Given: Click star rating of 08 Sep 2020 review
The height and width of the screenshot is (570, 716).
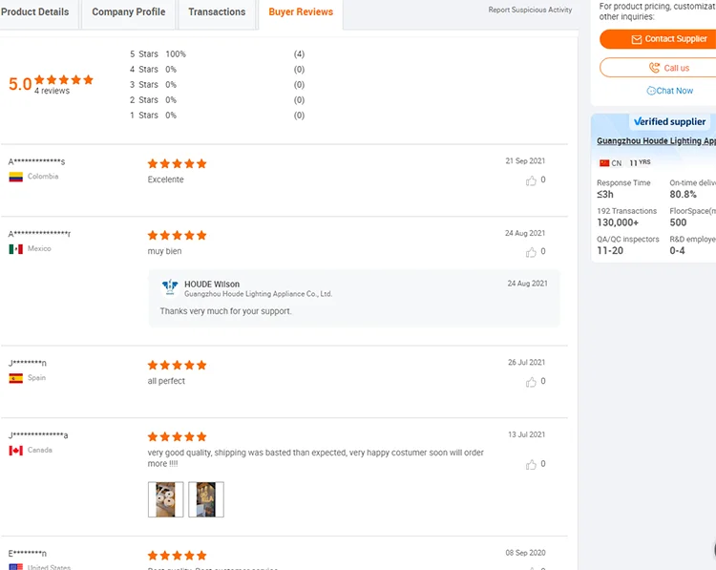Looking at the screenshot, I should (178, 556).
